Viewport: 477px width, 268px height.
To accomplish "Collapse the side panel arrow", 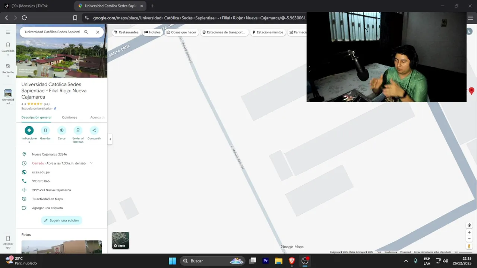I will (110, 139).
